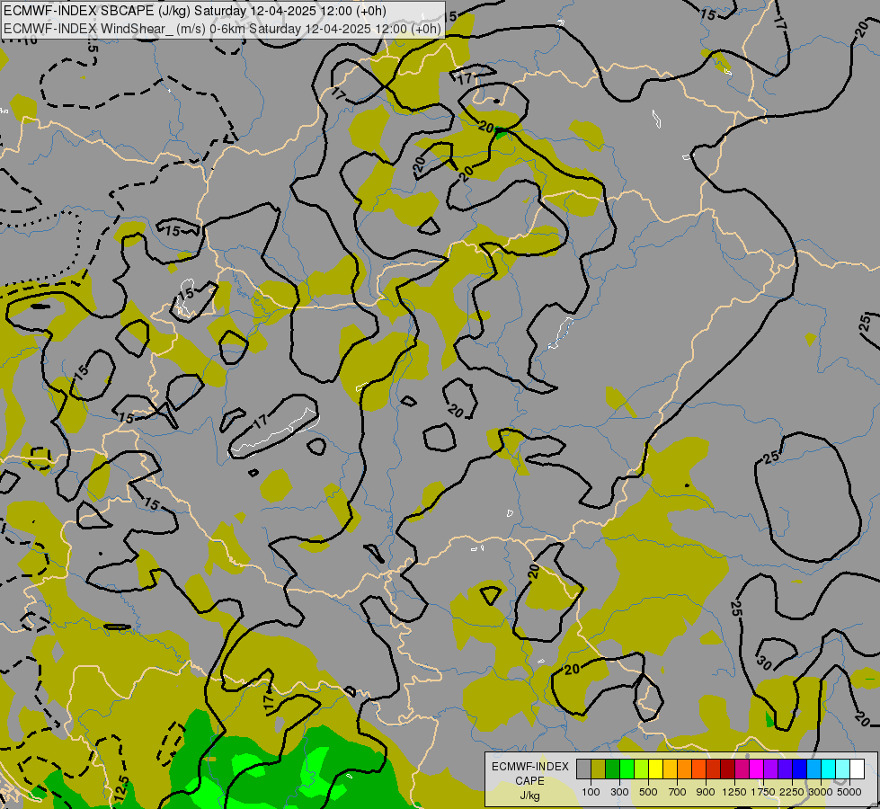Click the 300 legend value
The image size is (880, 809).
(x=619, y=792)
